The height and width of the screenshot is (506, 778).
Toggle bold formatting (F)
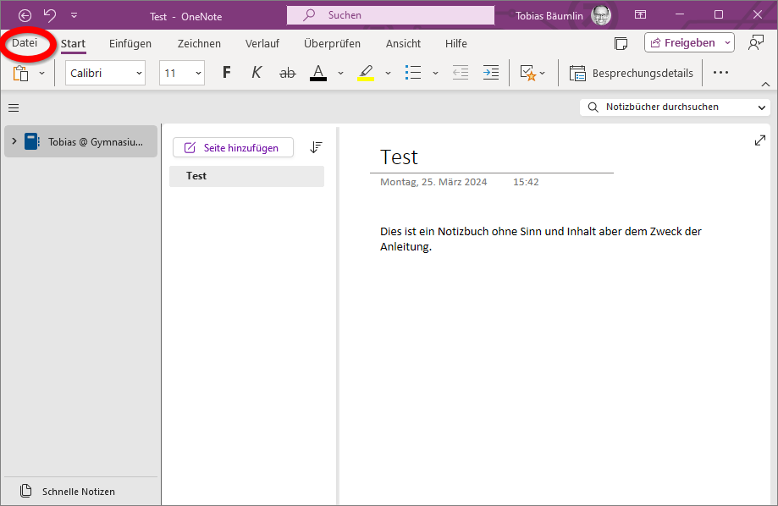(226, 73)
